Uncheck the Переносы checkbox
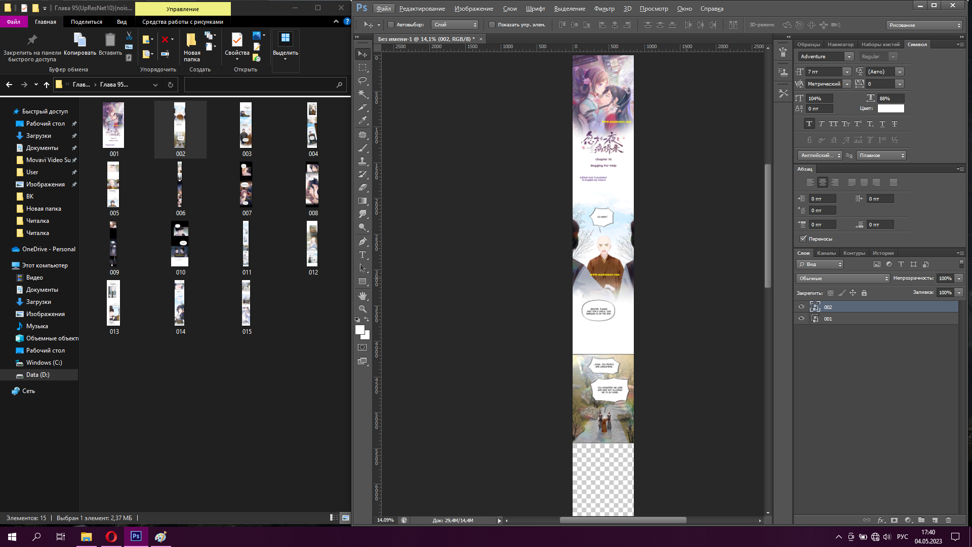 (x=803, y=239)
